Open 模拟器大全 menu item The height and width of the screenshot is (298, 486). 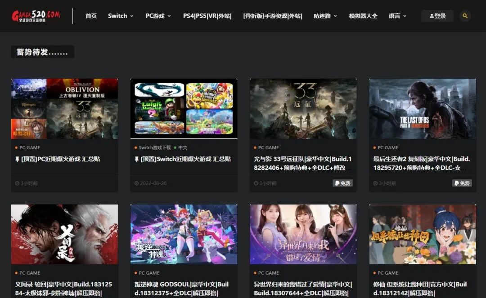point(363,16)
